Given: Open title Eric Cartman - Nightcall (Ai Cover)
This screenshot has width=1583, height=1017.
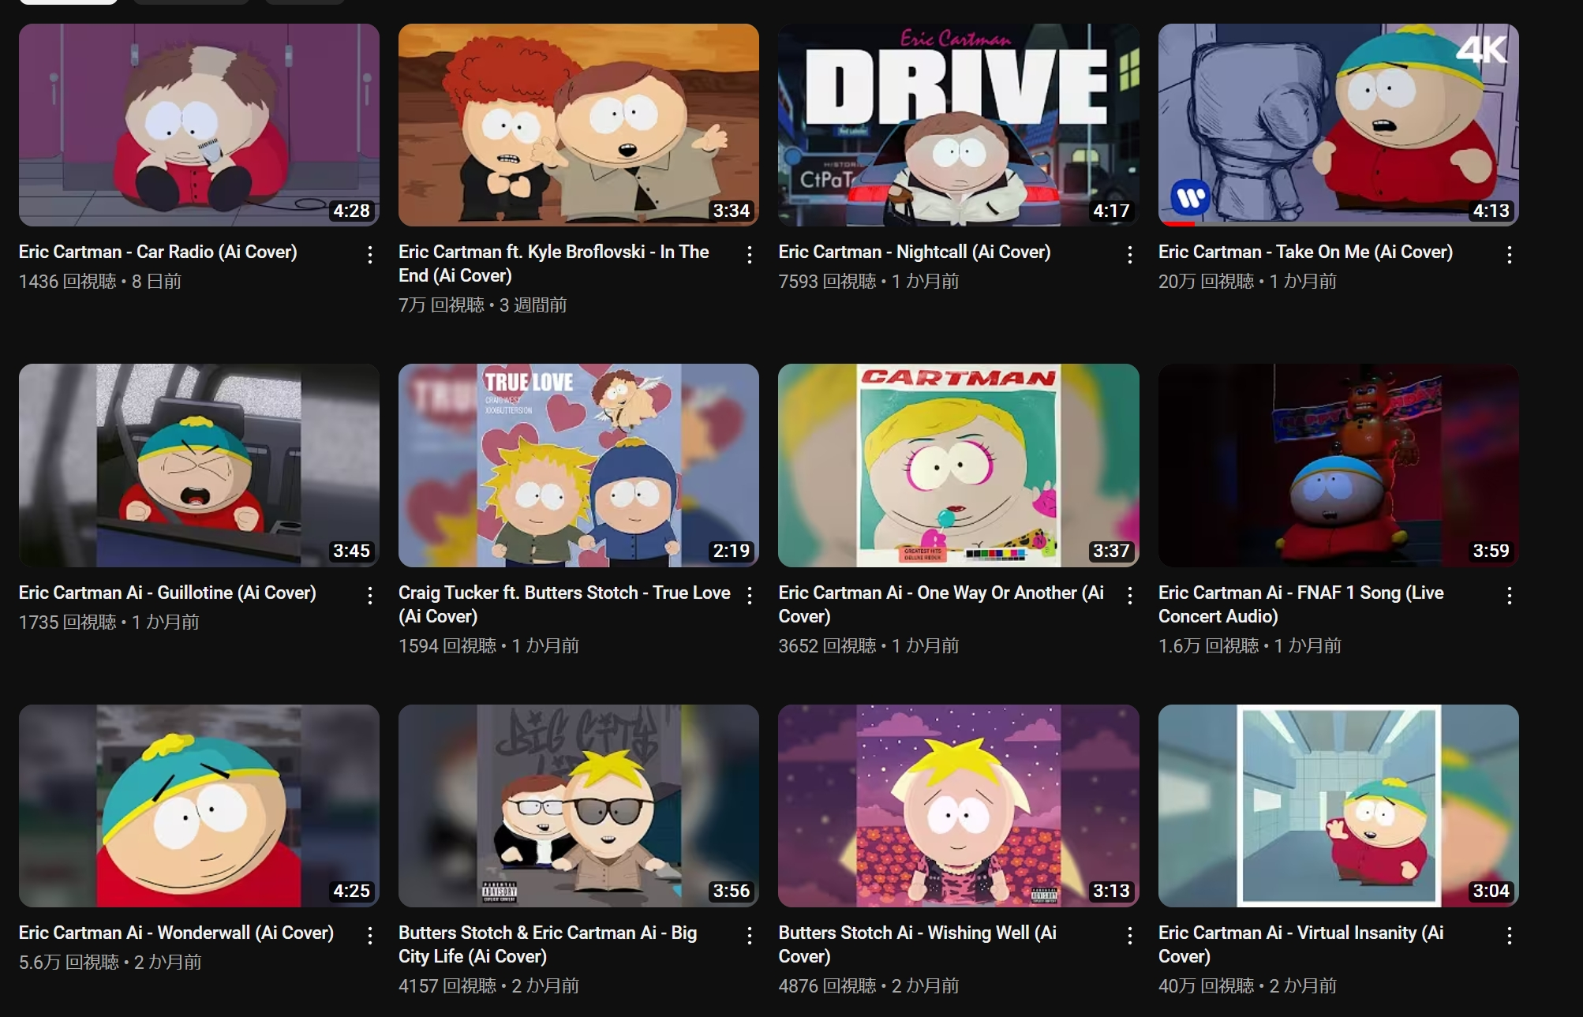Looking at the screenshot, I should (915, 252).
